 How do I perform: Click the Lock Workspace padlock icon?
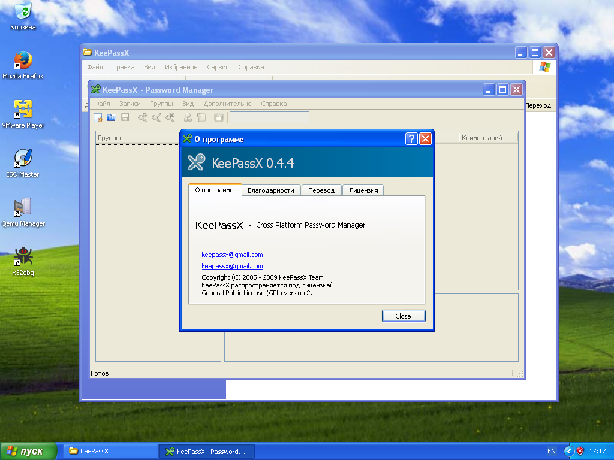219,117
